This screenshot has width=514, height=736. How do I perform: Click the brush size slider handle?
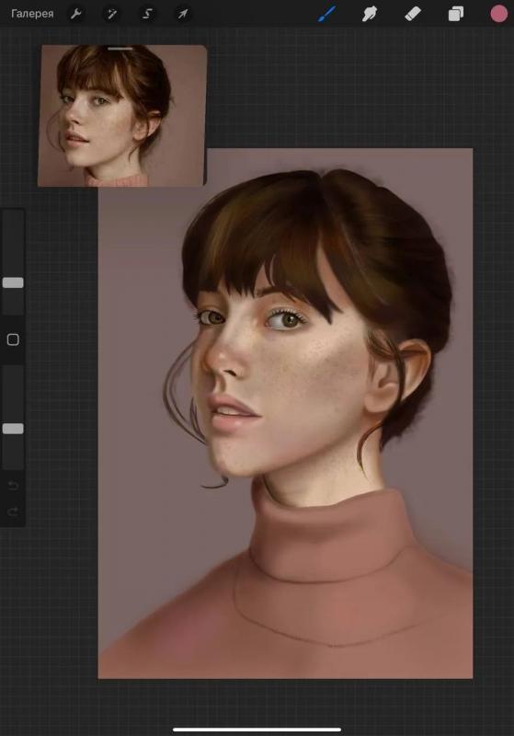pyautogui.click(x=13, y=282)
